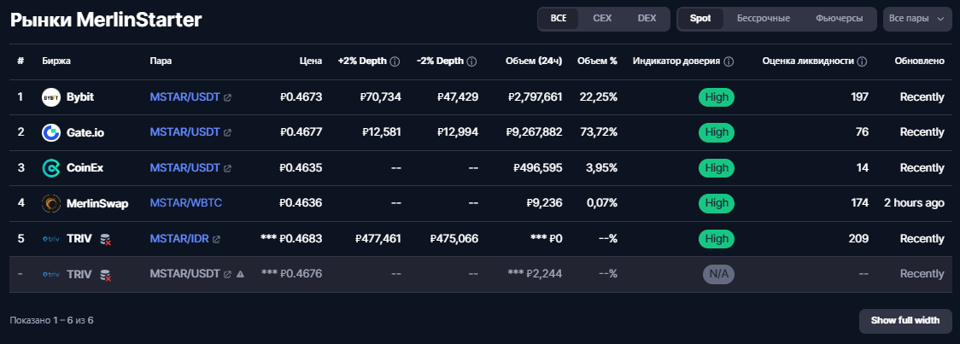
Task: Switch to the Фьючерсы tab
Action: pyautogui.click(x=839, y=19)
